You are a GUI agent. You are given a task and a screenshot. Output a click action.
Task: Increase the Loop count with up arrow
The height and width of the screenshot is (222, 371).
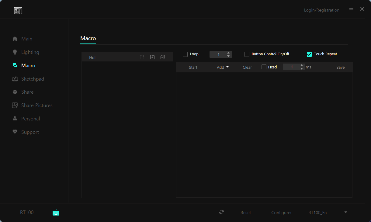(x=228, y=53)
